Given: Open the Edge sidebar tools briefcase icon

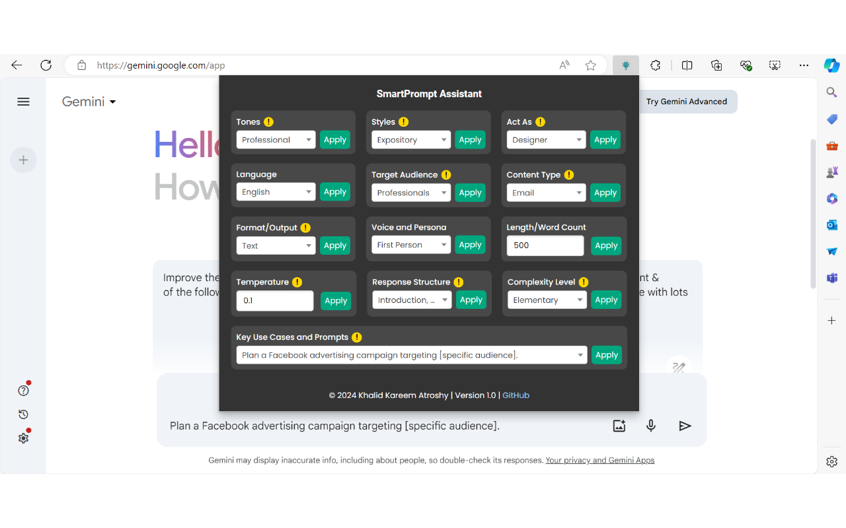Looking at the screenshot, I should [x=832, y=145].
